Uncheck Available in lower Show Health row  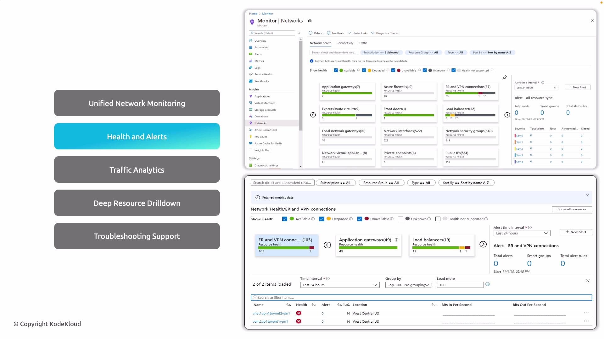coord(285,219)
